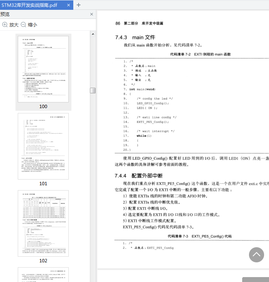
Task: Click caption 代码清单 7-2 EXTI 例程的 main 函数
Action: click(200, 54)
